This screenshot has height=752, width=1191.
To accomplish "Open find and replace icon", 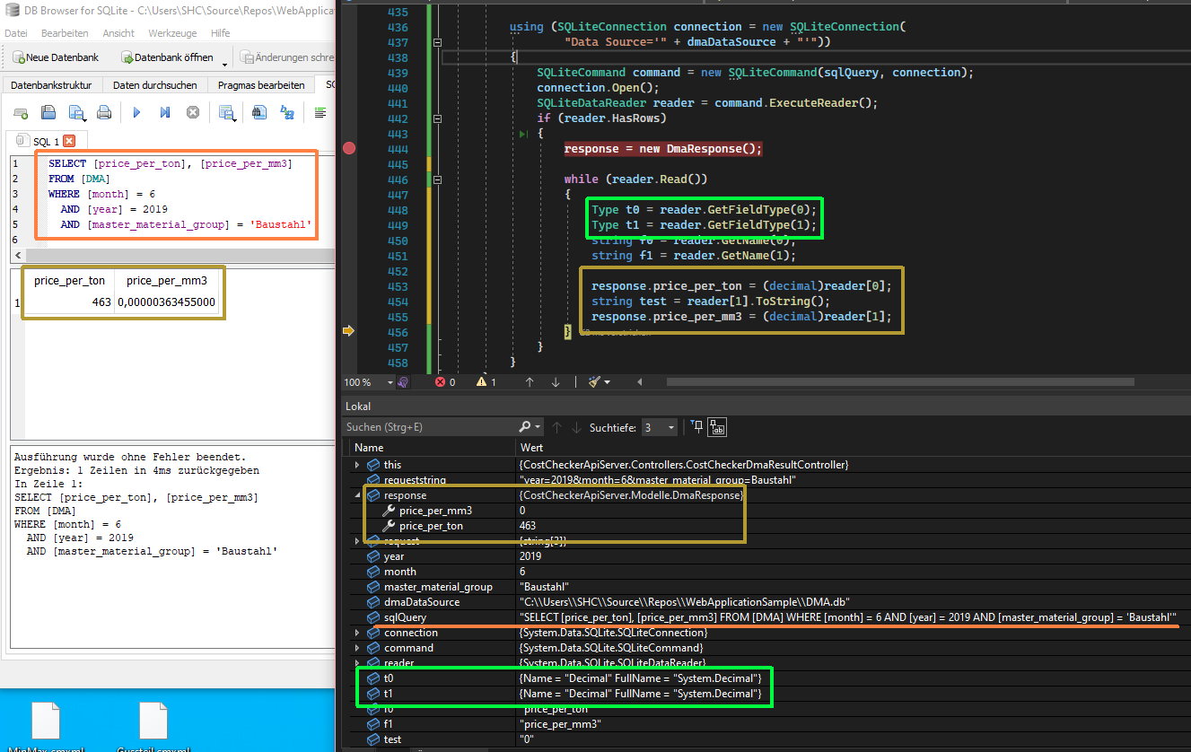I will pyautogui.click(x=287, y=113).
